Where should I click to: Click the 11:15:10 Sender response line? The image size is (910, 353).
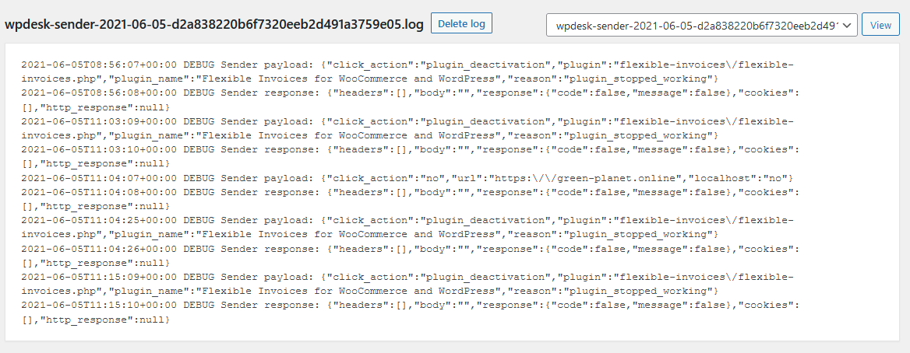pos(411,312)
